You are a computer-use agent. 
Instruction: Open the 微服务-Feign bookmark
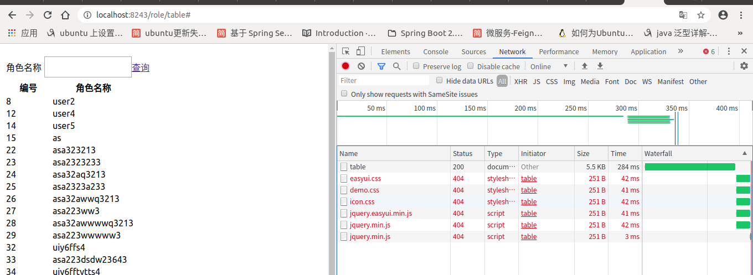click(x=508, y=33)
